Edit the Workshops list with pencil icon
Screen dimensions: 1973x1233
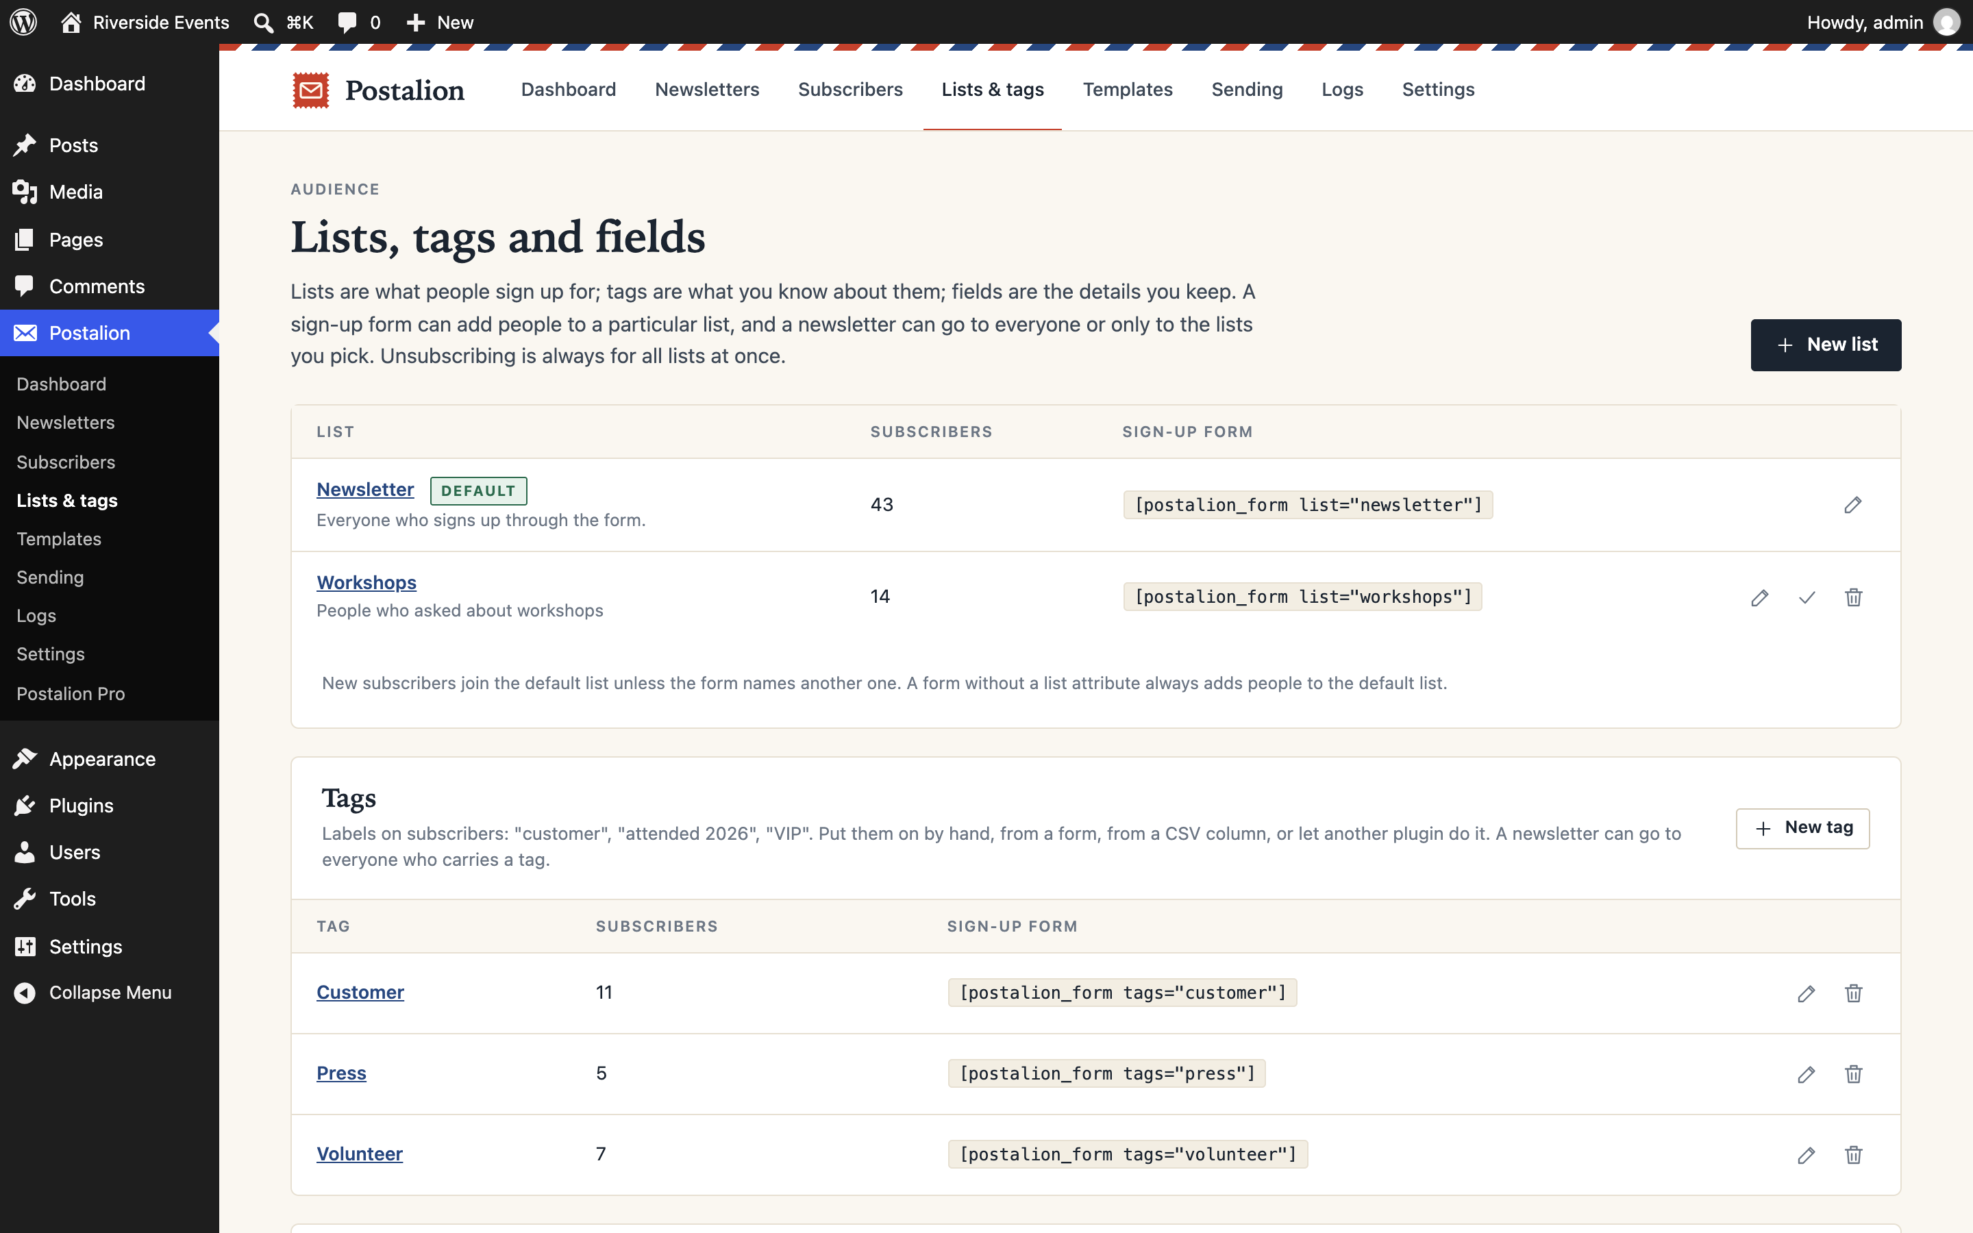[1759, 598]
